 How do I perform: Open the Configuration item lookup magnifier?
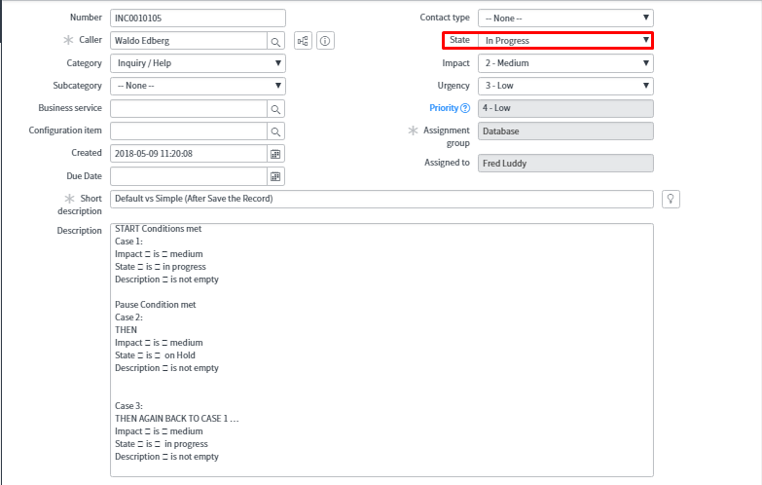275,131
